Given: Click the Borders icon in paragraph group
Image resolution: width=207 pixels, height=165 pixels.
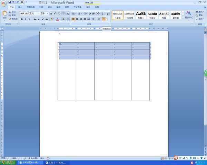Looking at the screenshot, I should coord(104,19).
